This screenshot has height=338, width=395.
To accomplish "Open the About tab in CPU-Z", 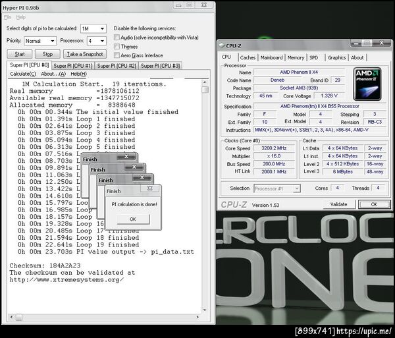I will [x=357, y=58].
